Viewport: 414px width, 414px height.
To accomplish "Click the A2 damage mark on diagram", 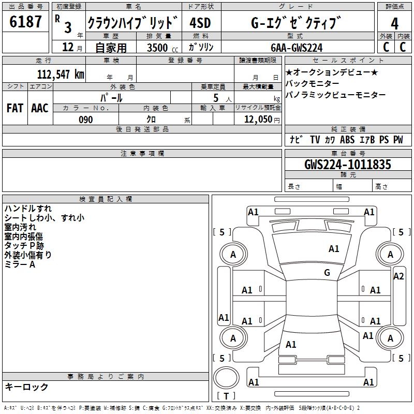I will pos(398,276).
